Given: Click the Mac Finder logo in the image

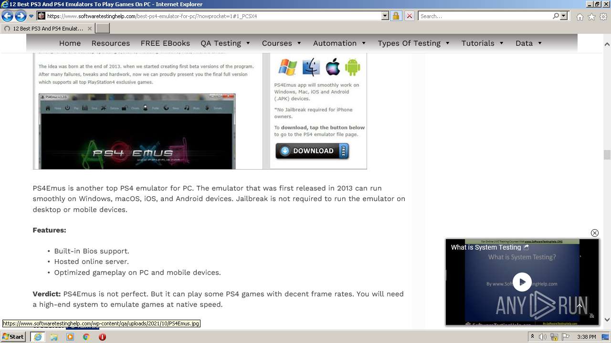Looking at the screenshot, I should 311,67.
